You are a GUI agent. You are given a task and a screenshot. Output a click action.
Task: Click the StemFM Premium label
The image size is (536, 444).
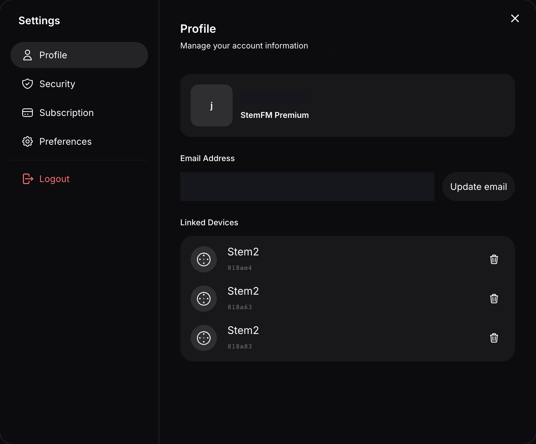coord(275,115)
